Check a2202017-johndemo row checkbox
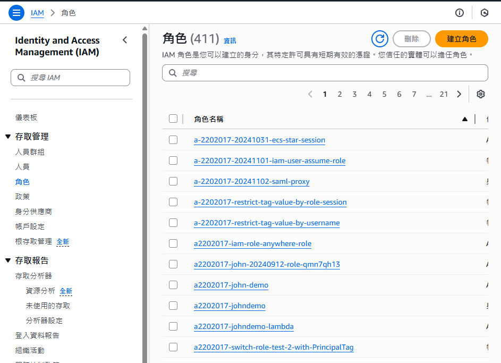Screen dimensions: 501x363 pyautogui.click(x=173, y=306)
